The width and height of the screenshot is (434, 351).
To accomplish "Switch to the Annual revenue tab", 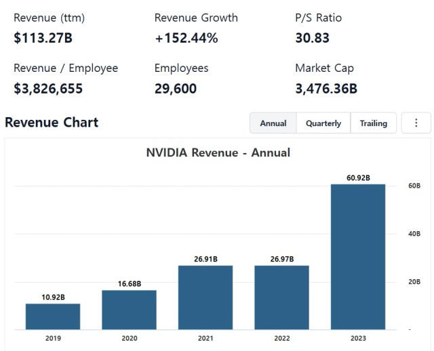I will (x=273, y=123).
